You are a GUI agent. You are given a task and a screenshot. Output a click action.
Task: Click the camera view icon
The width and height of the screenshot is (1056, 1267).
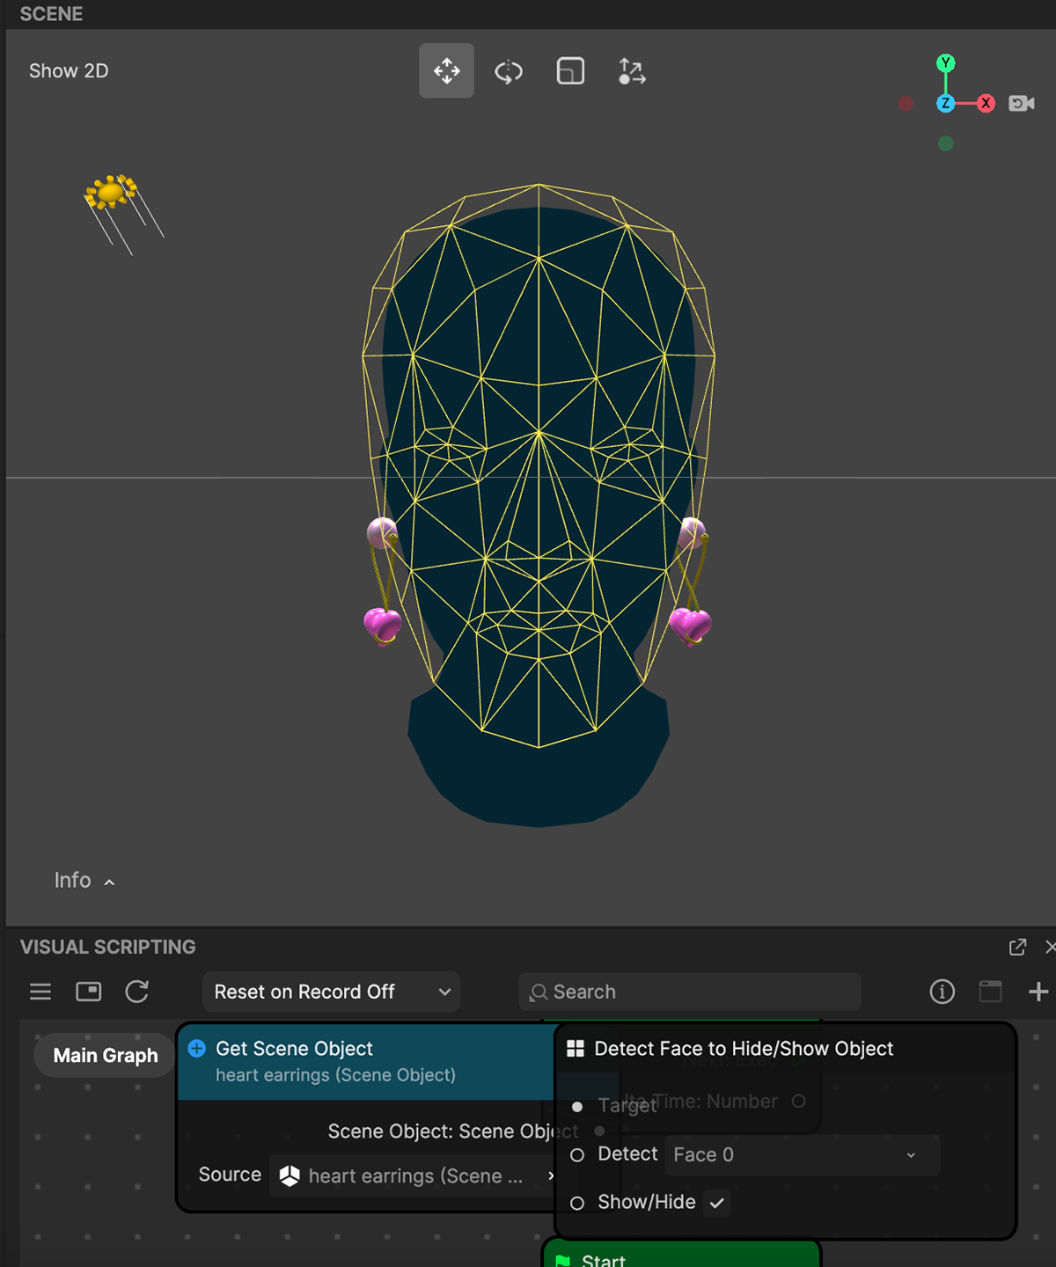(x=1022, y=103)
